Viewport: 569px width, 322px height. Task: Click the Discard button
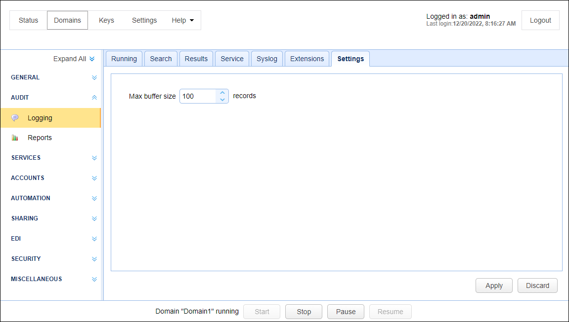pyautogui.click(x=537, y=286)
